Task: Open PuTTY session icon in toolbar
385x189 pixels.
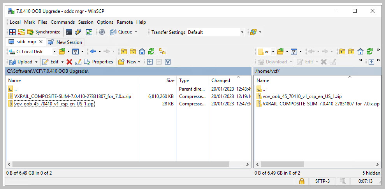Action: (78, 32)
